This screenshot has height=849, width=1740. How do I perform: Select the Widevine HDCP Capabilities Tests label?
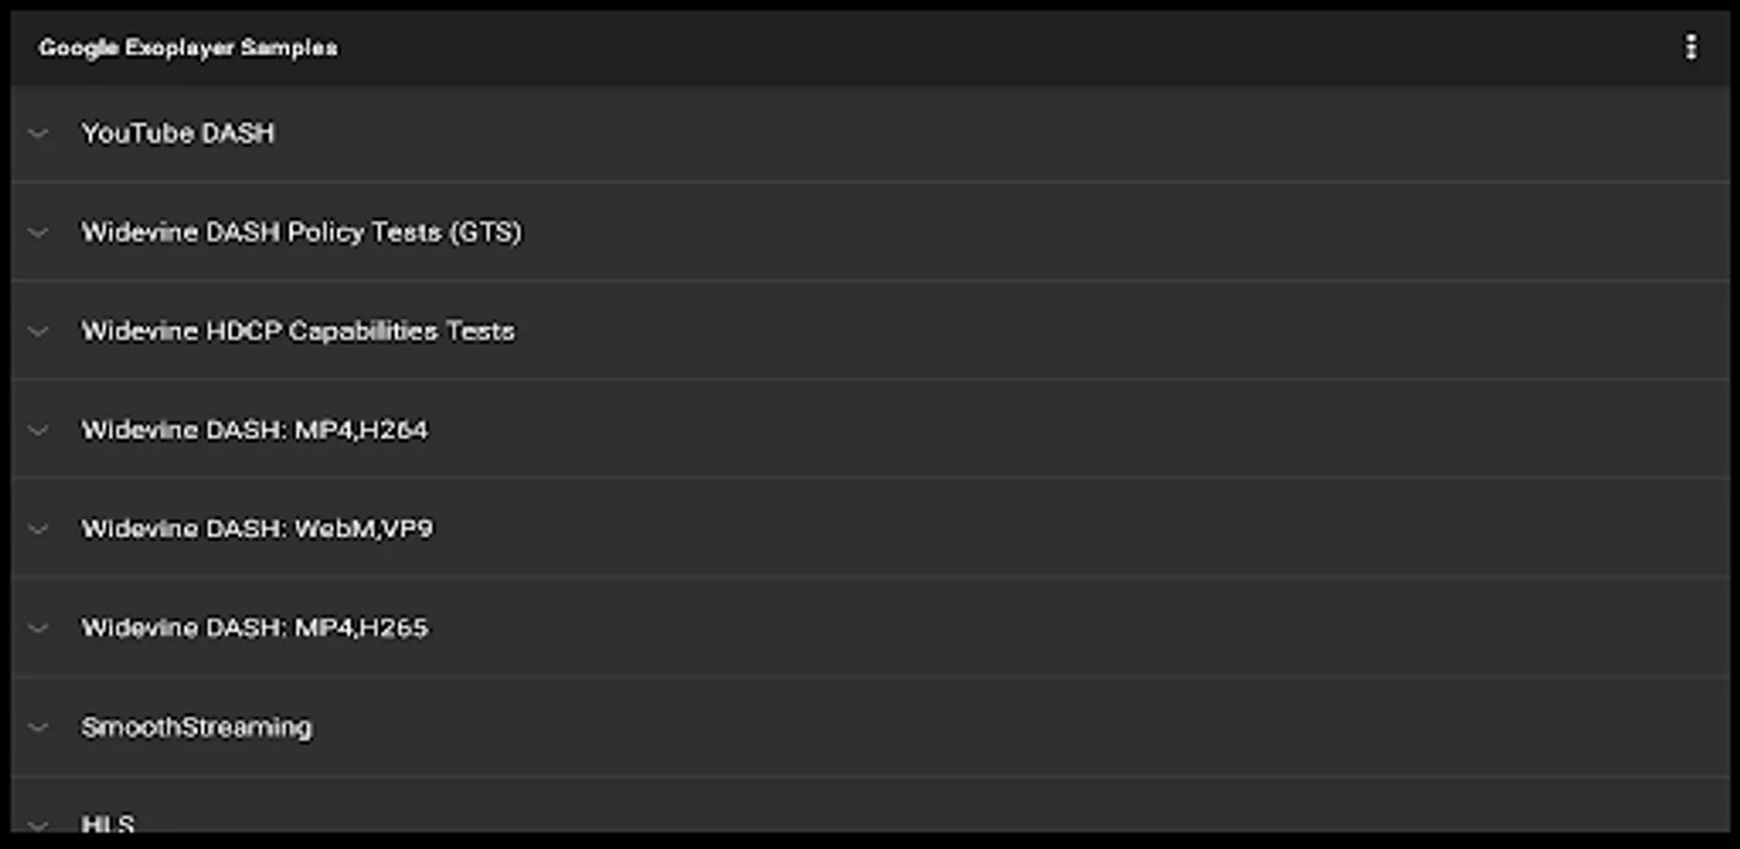pos(297,331)
